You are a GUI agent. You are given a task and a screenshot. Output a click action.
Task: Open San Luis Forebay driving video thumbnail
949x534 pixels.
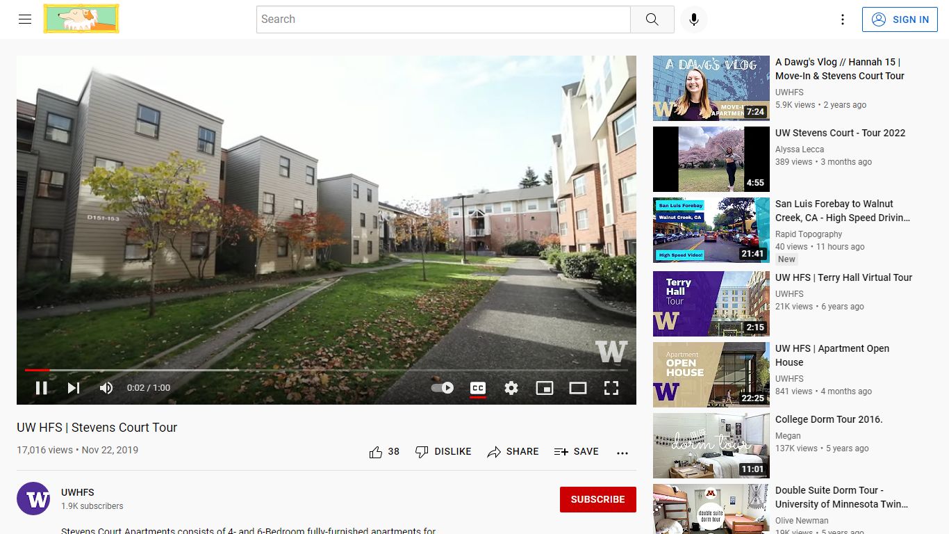[x=711, y=230]
